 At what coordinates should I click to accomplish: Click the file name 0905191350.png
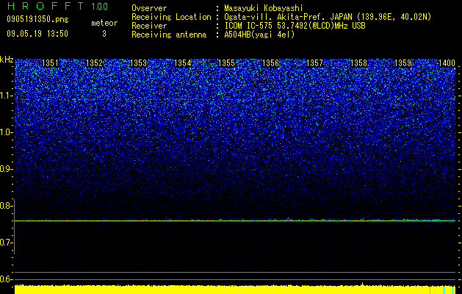pos(37,19)
